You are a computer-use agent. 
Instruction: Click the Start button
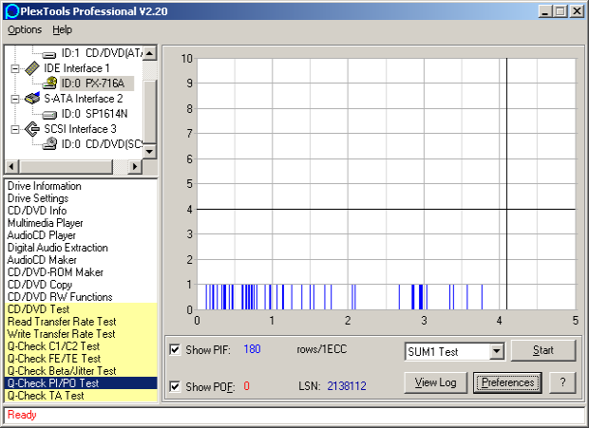click(x=543, y=350)
